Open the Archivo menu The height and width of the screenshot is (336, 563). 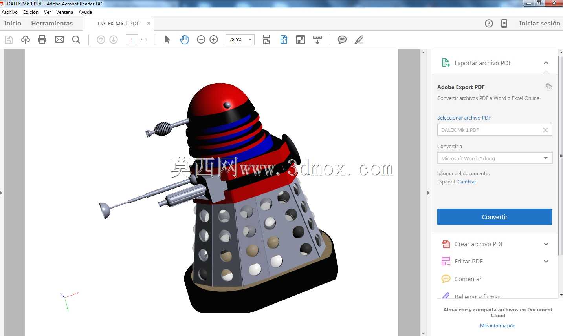(10, 12)
